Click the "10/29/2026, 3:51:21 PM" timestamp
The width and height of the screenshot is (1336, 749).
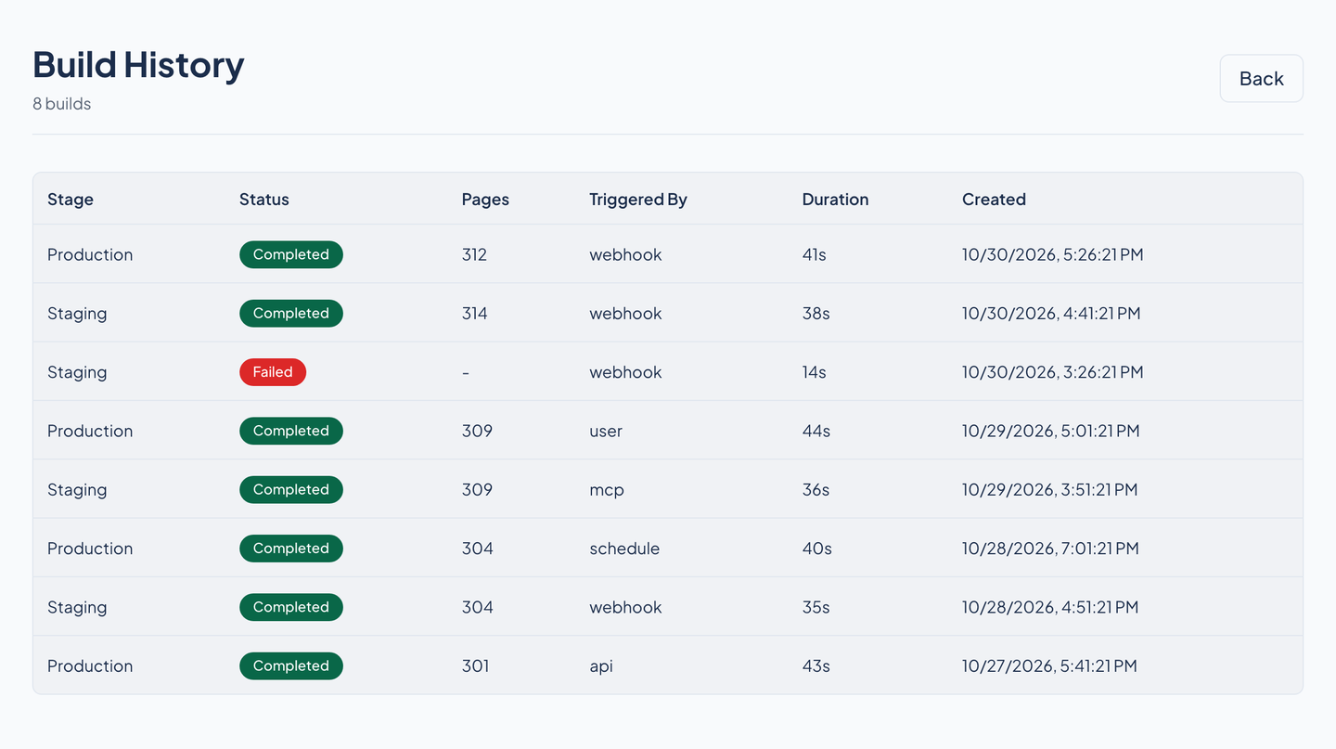1050,490
